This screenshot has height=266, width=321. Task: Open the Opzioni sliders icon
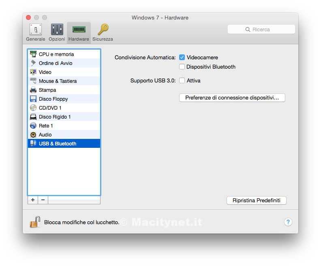(57, 29)
